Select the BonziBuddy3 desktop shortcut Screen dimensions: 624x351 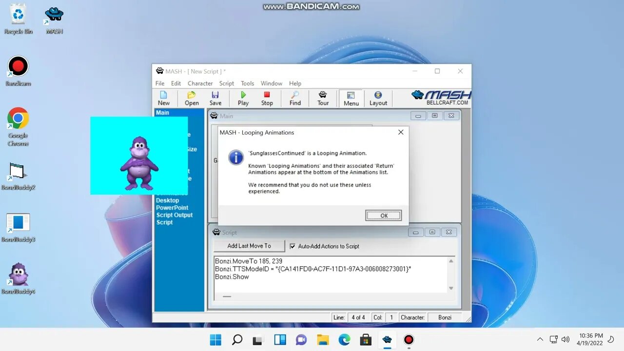click(18, 228)
